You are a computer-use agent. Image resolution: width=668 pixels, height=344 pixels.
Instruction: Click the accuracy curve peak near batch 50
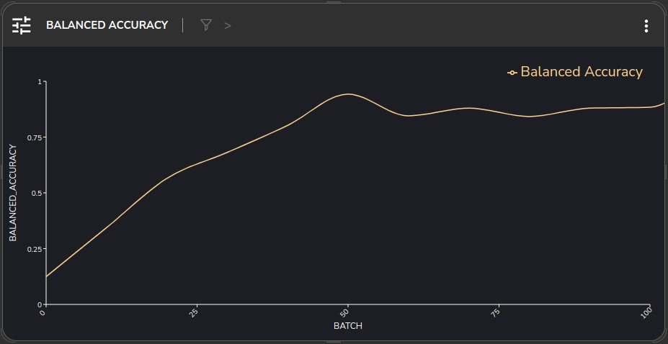pyautogui.click(x=349, y=94)
